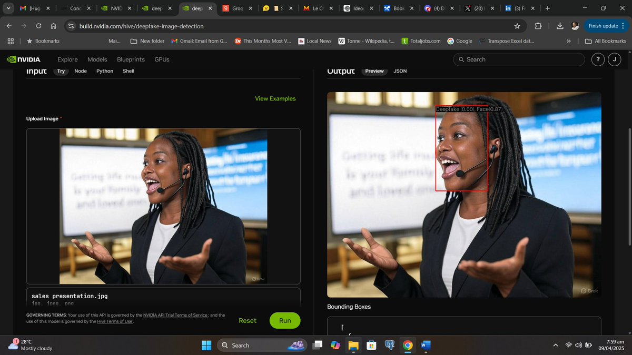The height and width of the screenshot is (355, 632).
Task: Switch to the LinkedIn browser tab
Action: coord(520,8)
